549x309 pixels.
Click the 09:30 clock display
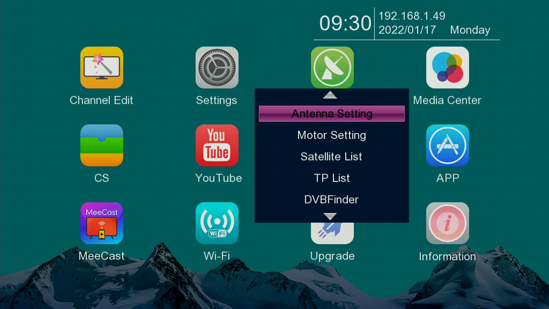(345, 23)
